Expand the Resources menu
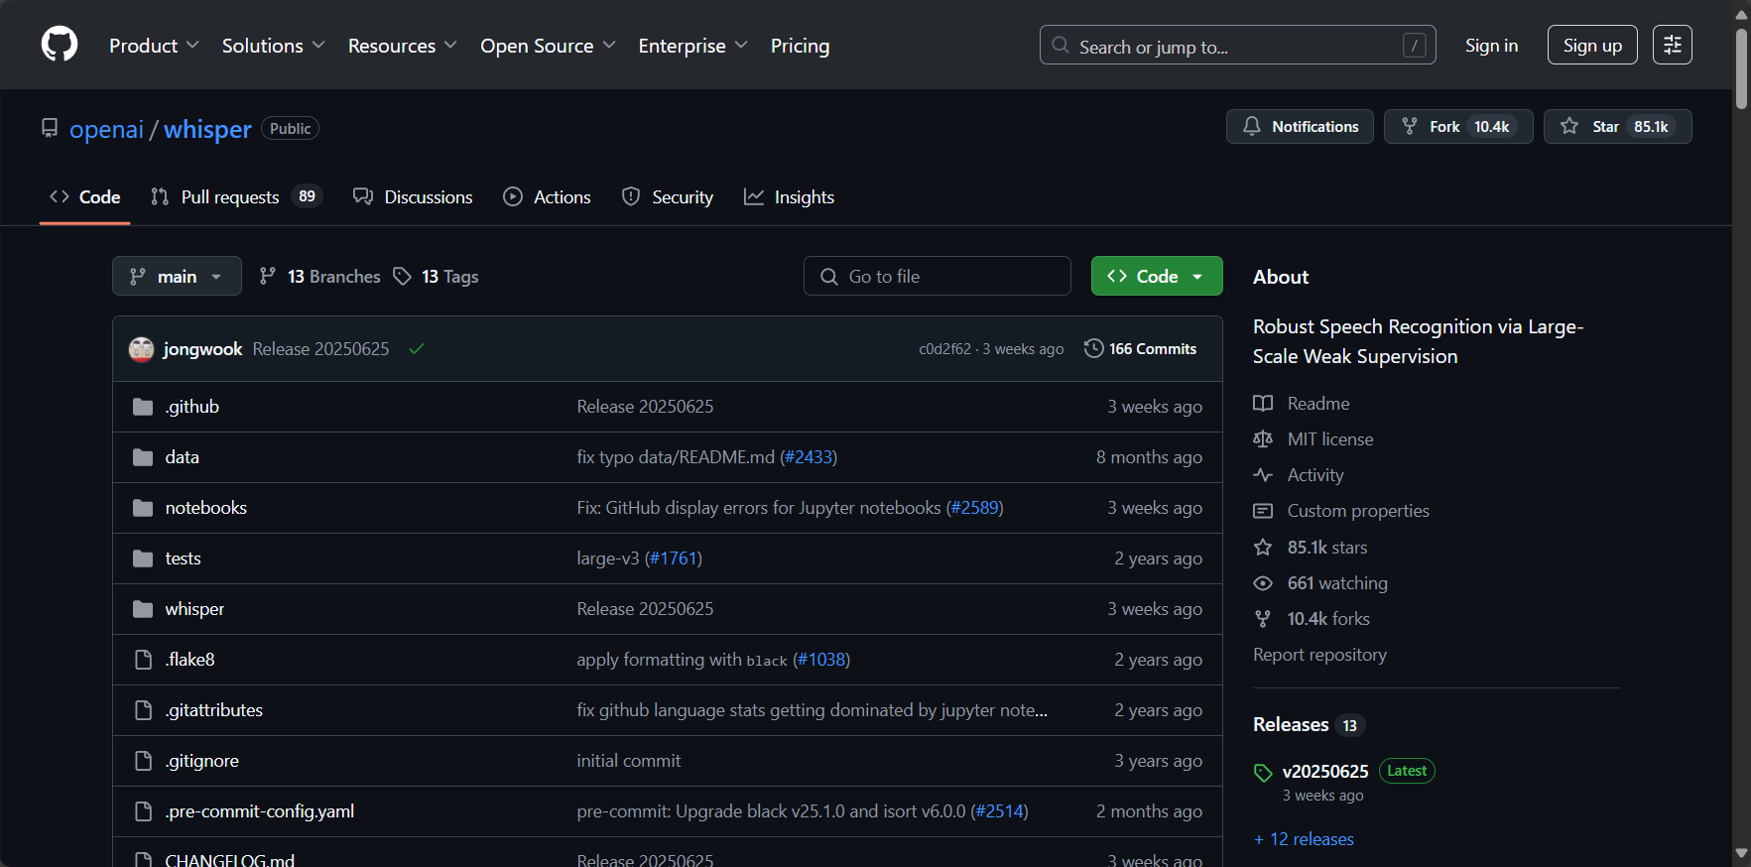This screenshot has width=1751, height=867. coord(402,46)
